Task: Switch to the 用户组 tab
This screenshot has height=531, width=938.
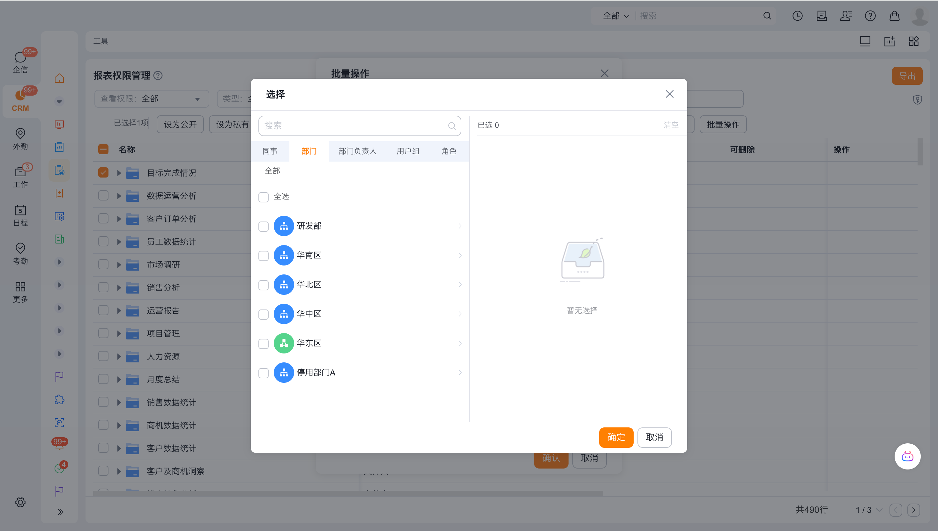Action: tap(408, 151)
